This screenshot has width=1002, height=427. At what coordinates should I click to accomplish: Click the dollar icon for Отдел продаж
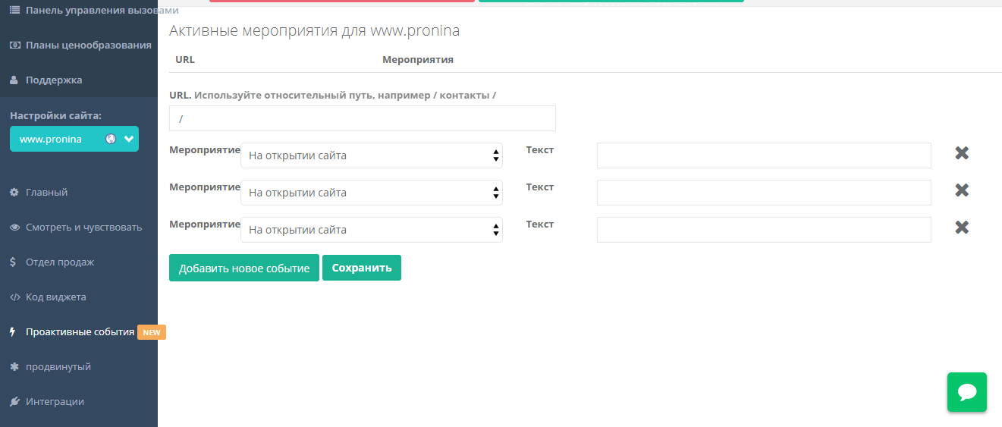coord(14,262)
